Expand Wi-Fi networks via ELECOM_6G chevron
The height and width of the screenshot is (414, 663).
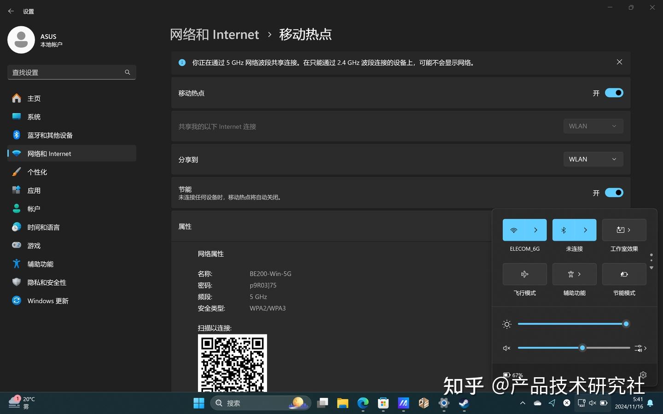pos(535,230)
